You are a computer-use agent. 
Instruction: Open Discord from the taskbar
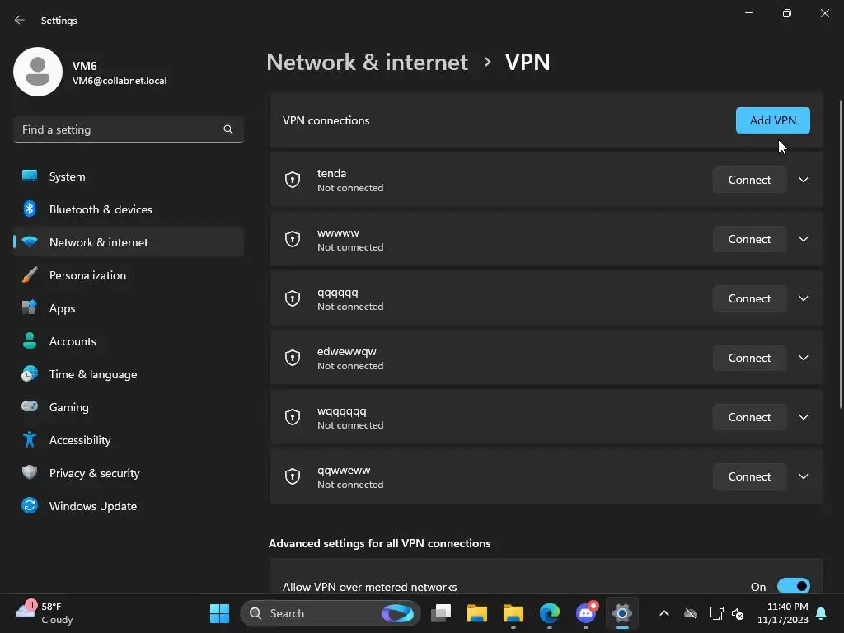586,613
